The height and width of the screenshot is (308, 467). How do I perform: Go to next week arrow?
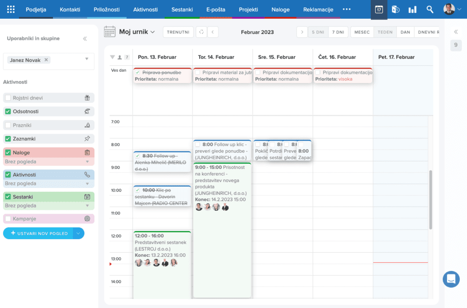[x=302, y=32]
